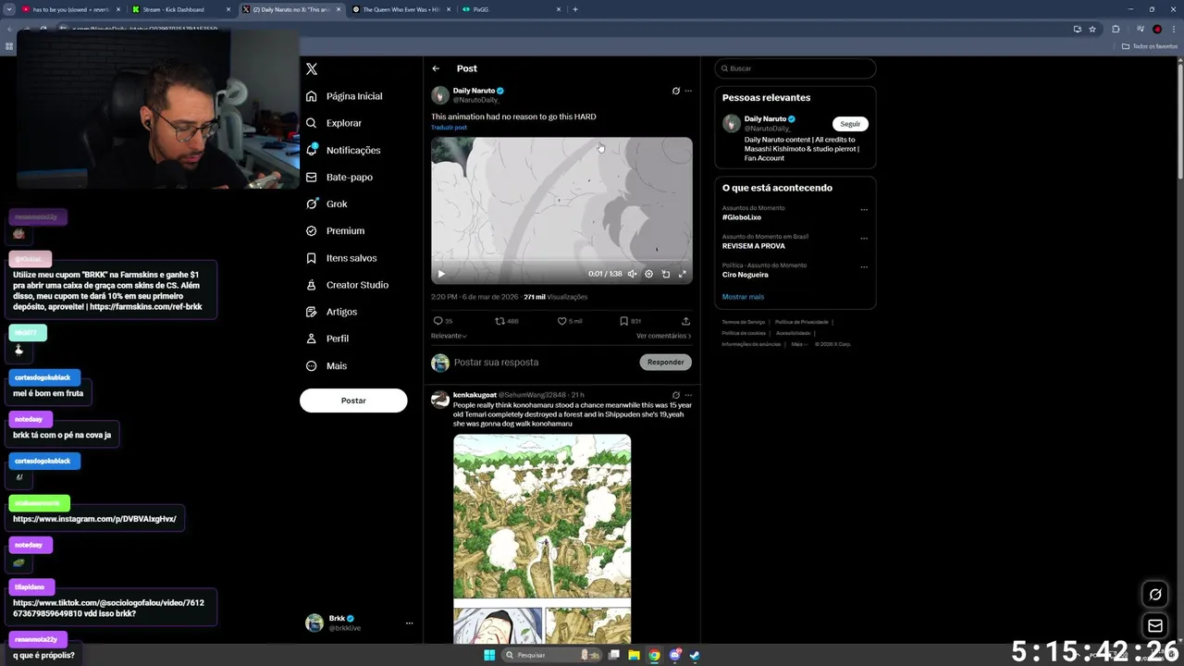The height and width of the screenshot is (666, 1184).
Task: Open Grok from sidebar
Action: [327, 203]
